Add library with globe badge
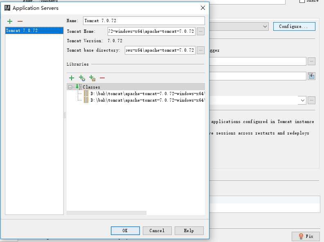Image resolution: width=324 pixels, height=242 pixels. point(82,78)
